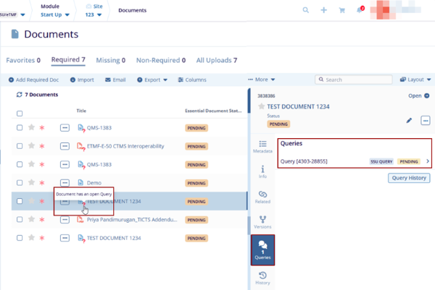The image size is (435, 290).
Task: Click the pencil edit icon for TEST DOCUMENT 1234
Action: tap(409, 120)
